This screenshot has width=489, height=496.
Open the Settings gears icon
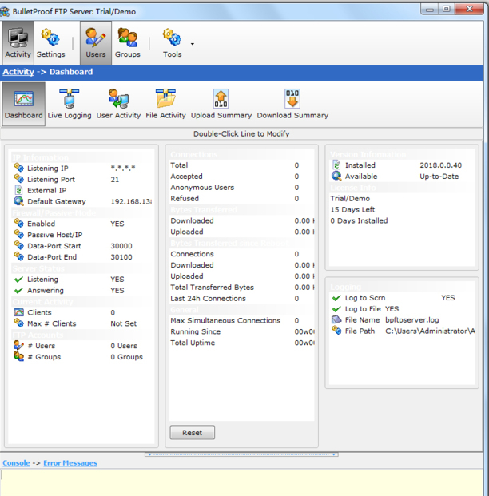pyautogui.click(x=50, y=42)
